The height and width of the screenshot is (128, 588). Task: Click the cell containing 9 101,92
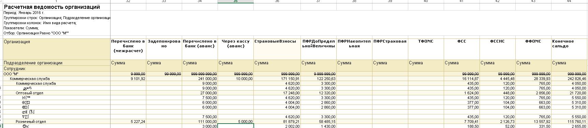[128, 79]
